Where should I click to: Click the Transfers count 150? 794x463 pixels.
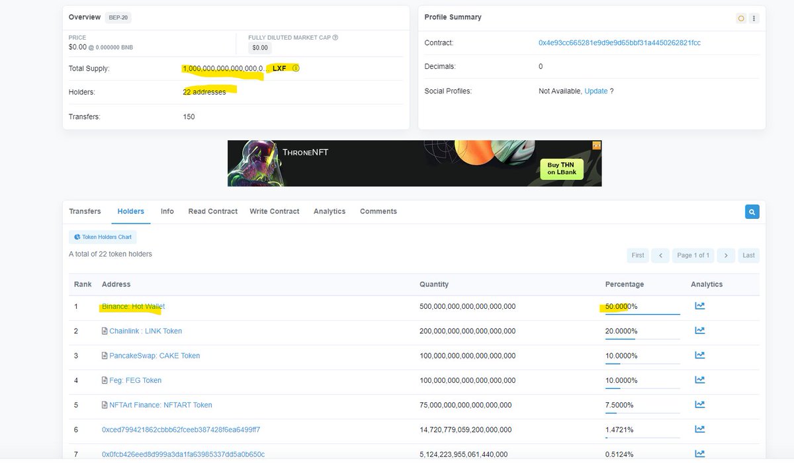click(189, 116)
